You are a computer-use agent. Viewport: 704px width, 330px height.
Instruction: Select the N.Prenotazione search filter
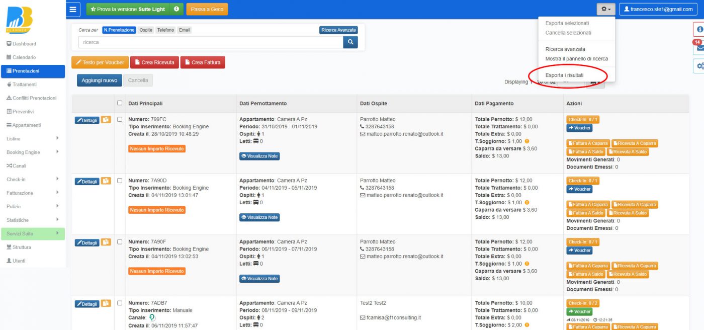[x=119, y=30]
